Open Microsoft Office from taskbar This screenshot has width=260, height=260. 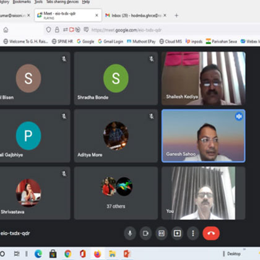click(x=83, y=254)
